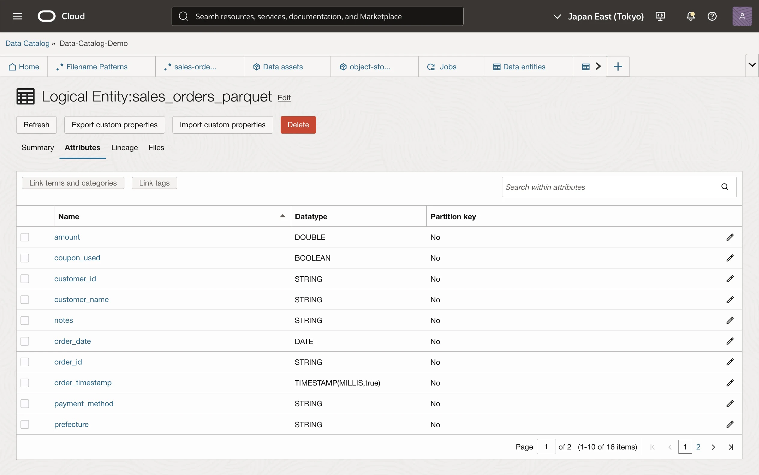Viewport: 759px width, 475px height.
Task: Open the help question mark icon
Action: point(712,16)
